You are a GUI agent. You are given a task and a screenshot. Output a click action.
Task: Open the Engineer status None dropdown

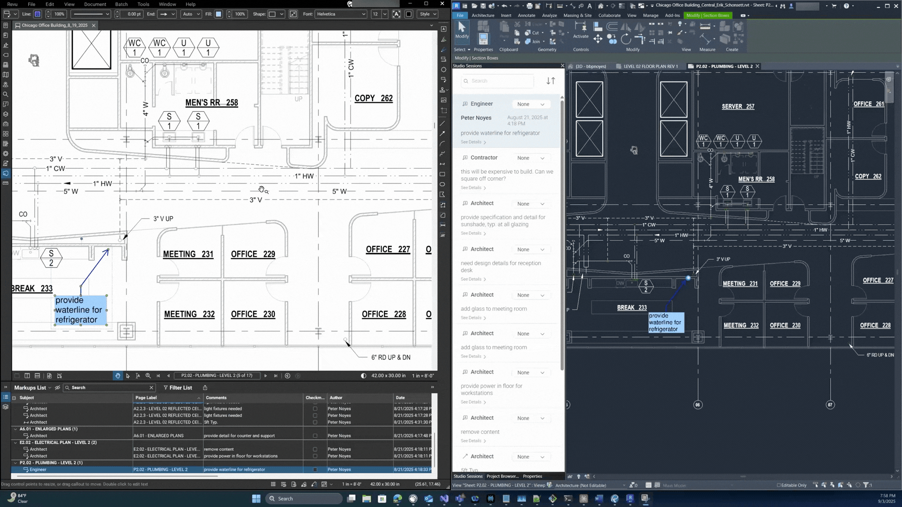(x=531, y=104)
